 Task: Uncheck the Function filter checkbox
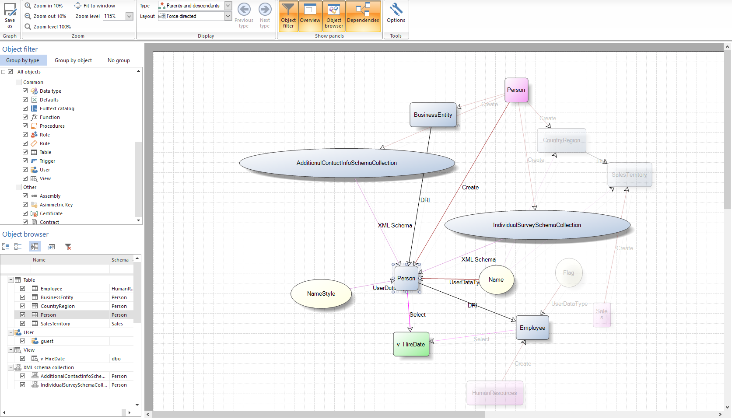pos(25,117)
